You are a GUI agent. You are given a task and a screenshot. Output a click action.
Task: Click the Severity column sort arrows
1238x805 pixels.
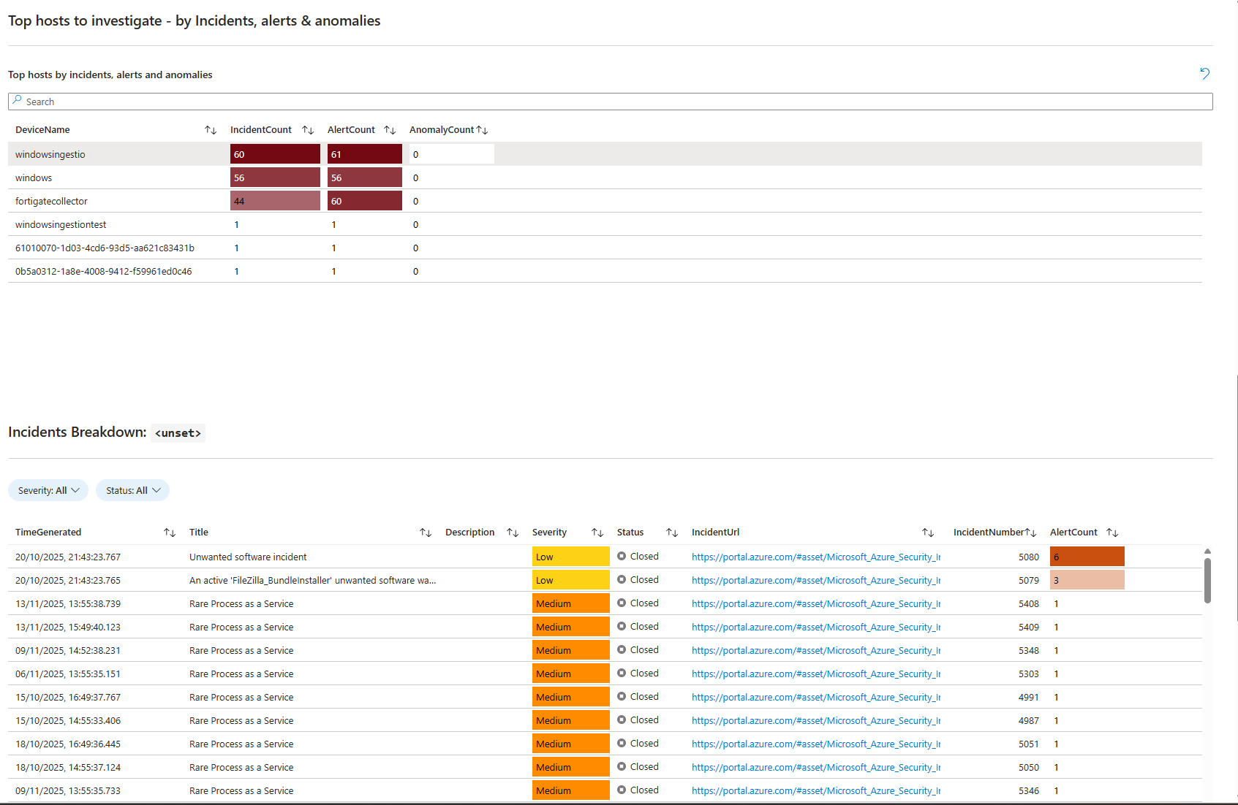coord(597,533)
